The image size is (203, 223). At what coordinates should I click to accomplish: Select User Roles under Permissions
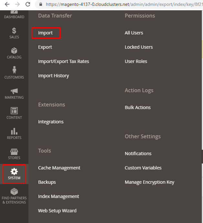(136, 61)
